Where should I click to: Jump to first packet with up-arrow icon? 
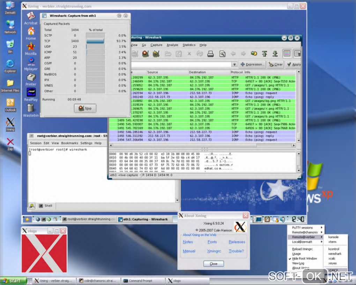coord(265,54)
